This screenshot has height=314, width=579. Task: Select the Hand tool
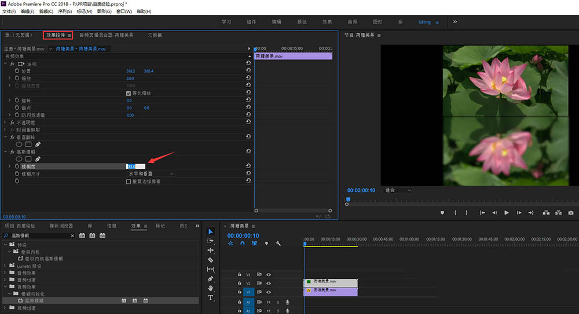[211, 288]
